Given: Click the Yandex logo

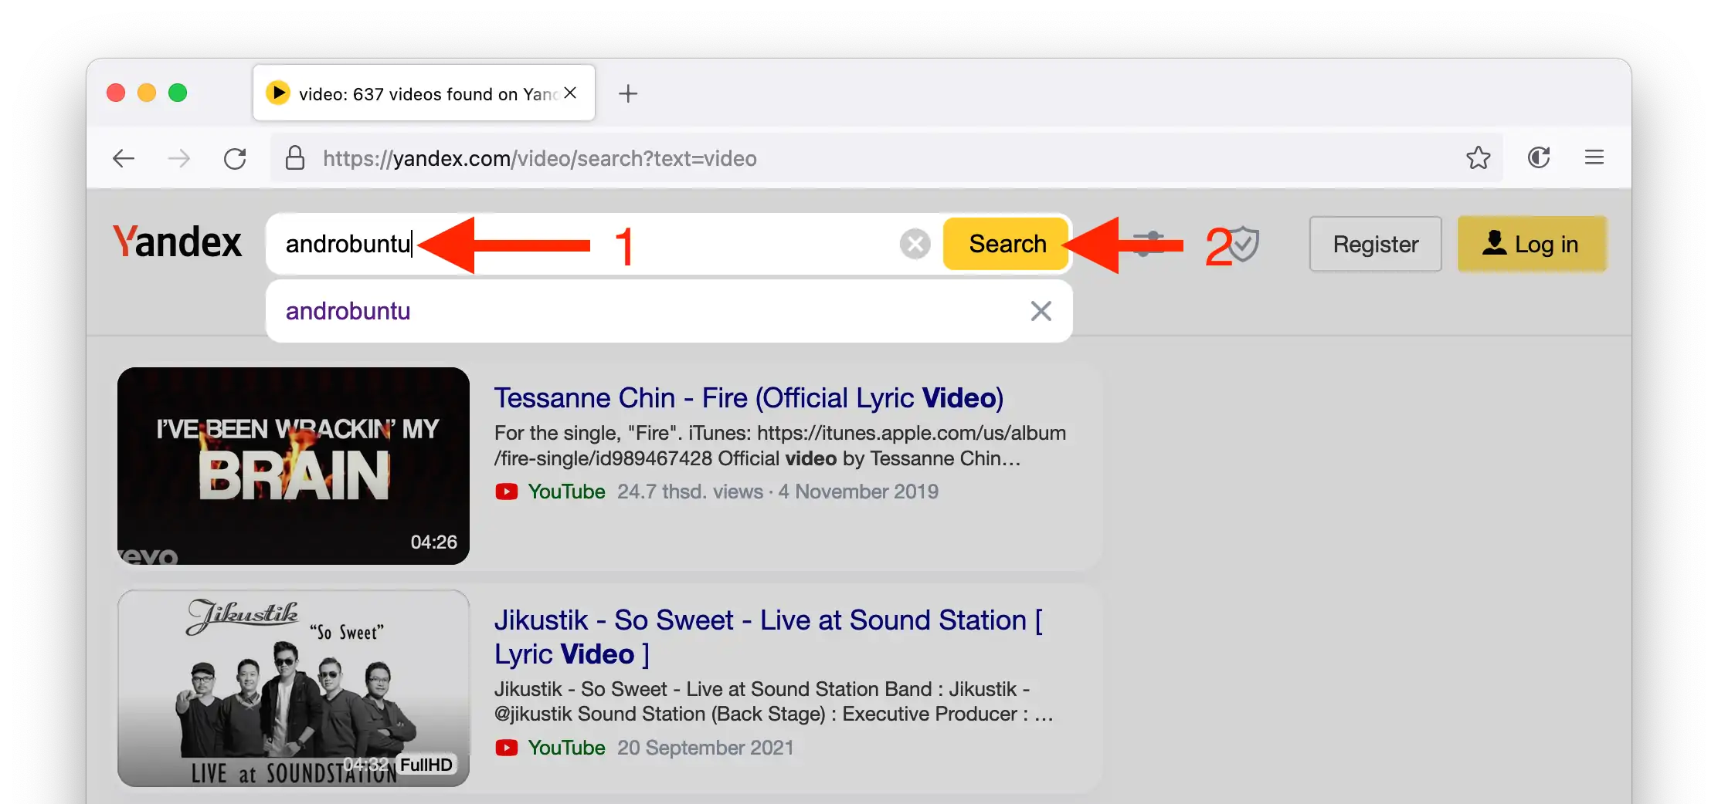Looking at the screenshot, I should (x=177, y=243).
